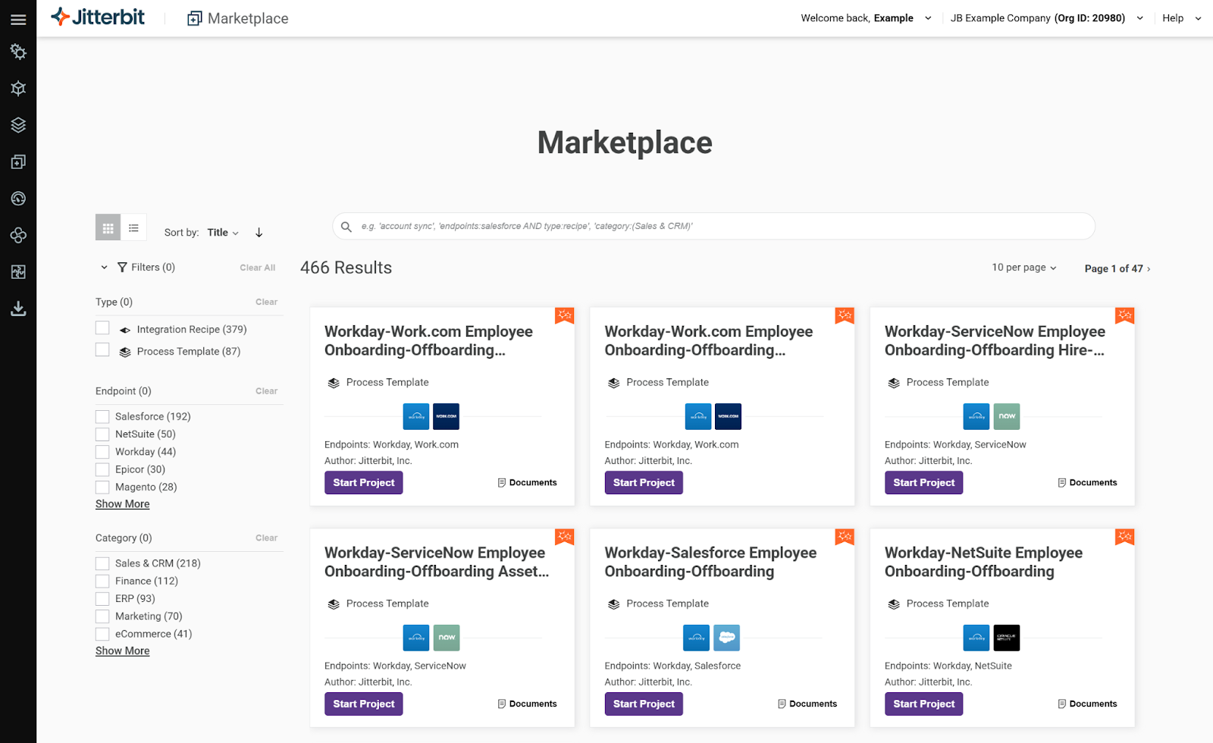The height and width of the screenshot is (743, 1213).
Task: Click Salesforce logo on Workday-Salesforce card
Action: [727, 638]
